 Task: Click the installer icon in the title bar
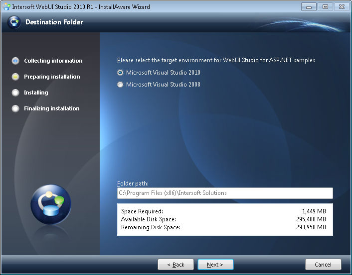click(6, 7)
